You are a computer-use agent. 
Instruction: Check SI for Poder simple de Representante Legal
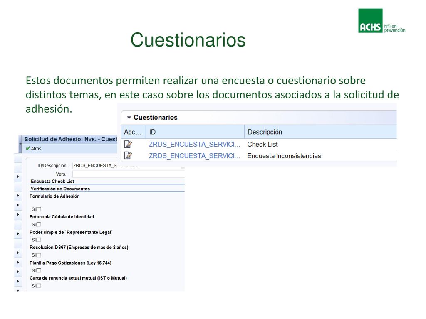(39, 240)
